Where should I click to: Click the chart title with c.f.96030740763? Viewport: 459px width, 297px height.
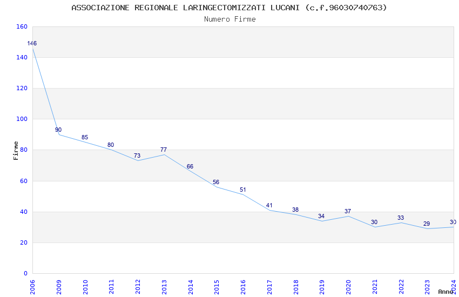pyautogui.click(x=229, y=8)
